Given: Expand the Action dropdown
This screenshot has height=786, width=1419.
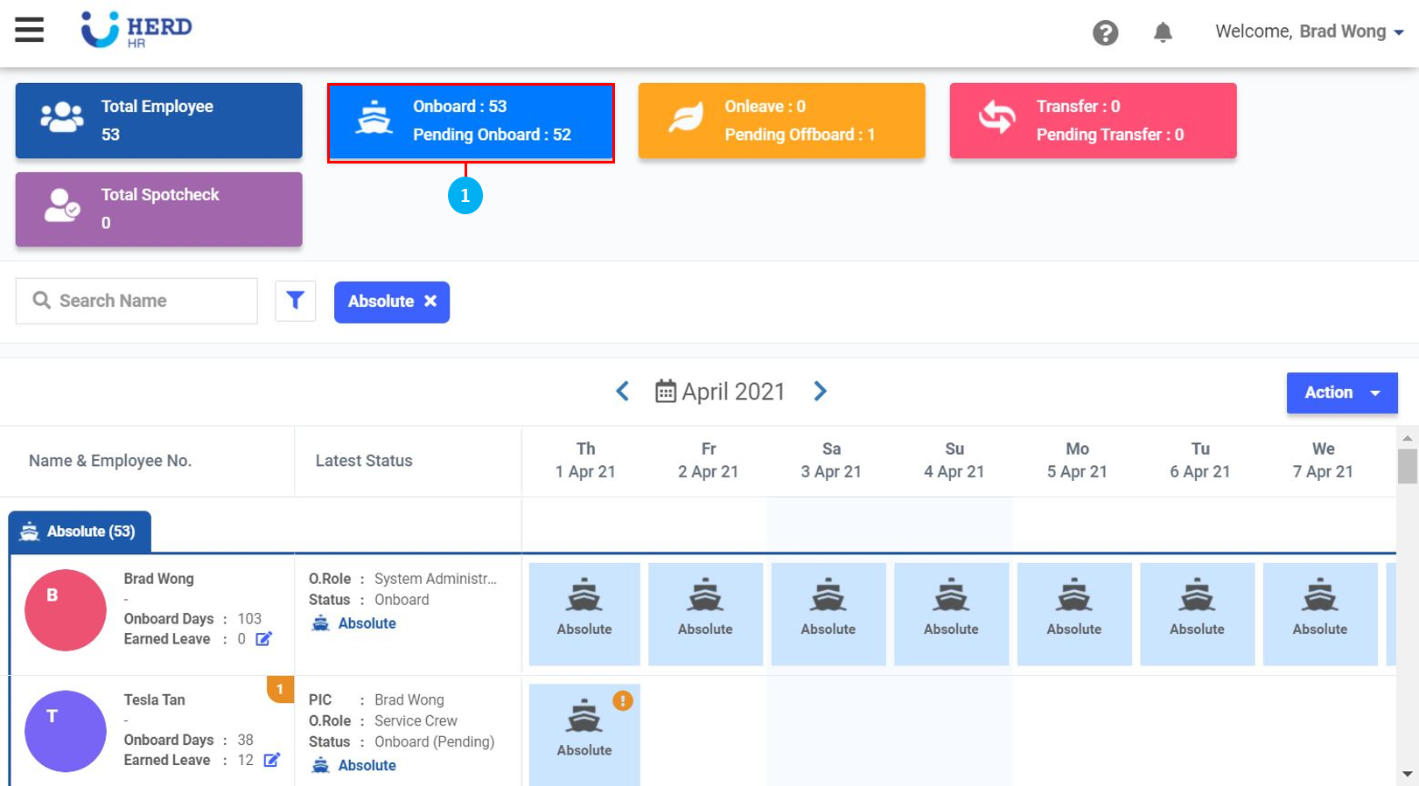Looking at the screenshot, I should (1341, 393).
